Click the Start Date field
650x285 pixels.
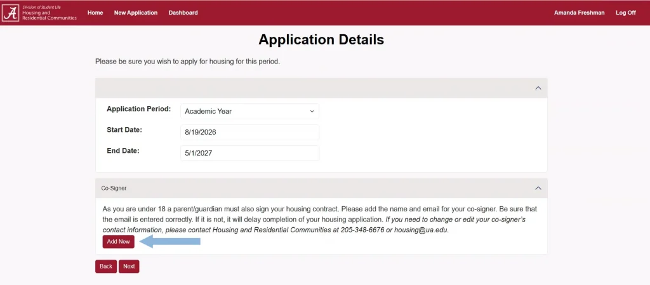pos(249,132)
